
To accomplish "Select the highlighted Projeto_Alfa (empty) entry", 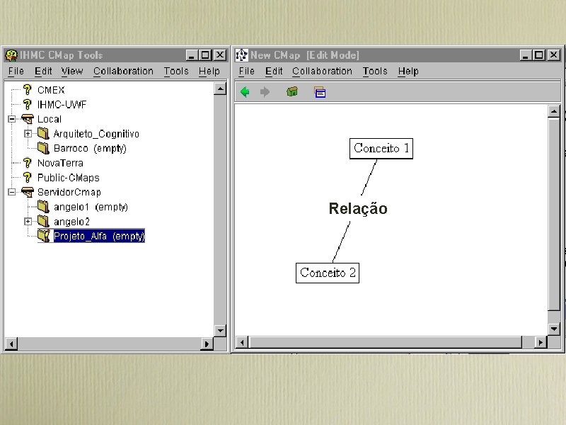I will coord(99,236).
